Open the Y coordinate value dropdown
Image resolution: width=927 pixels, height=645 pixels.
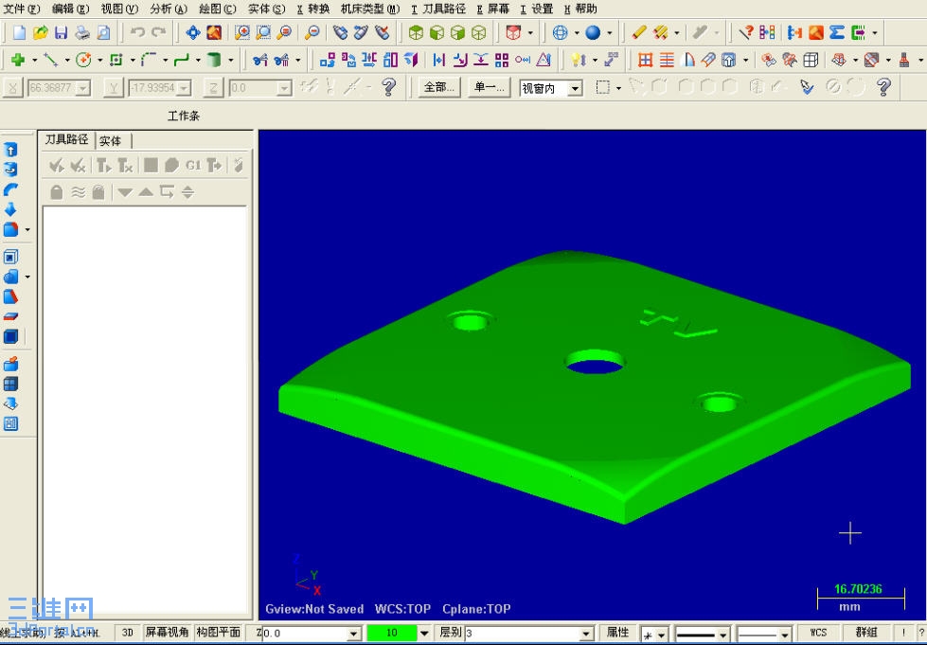click(x=184, y=89)
